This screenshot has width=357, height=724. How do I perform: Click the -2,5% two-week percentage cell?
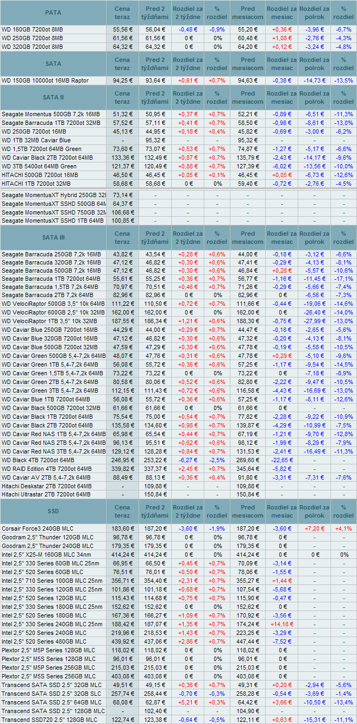(217, 460)
